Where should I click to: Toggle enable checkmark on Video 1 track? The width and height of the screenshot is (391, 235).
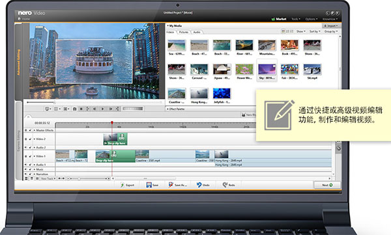coord(30,156)
